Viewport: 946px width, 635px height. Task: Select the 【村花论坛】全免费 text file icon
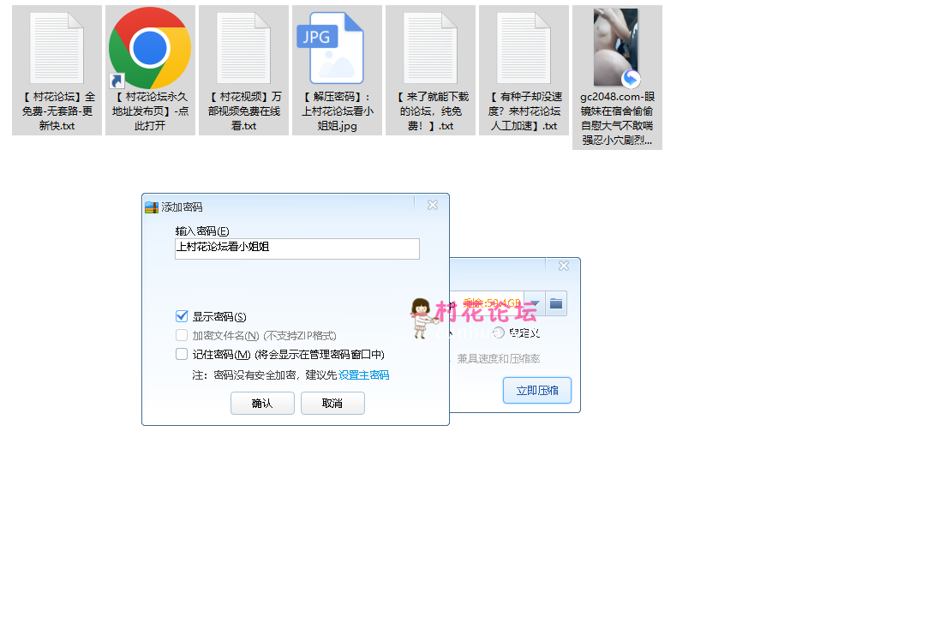pyautogui.click(x=56, y=47)
